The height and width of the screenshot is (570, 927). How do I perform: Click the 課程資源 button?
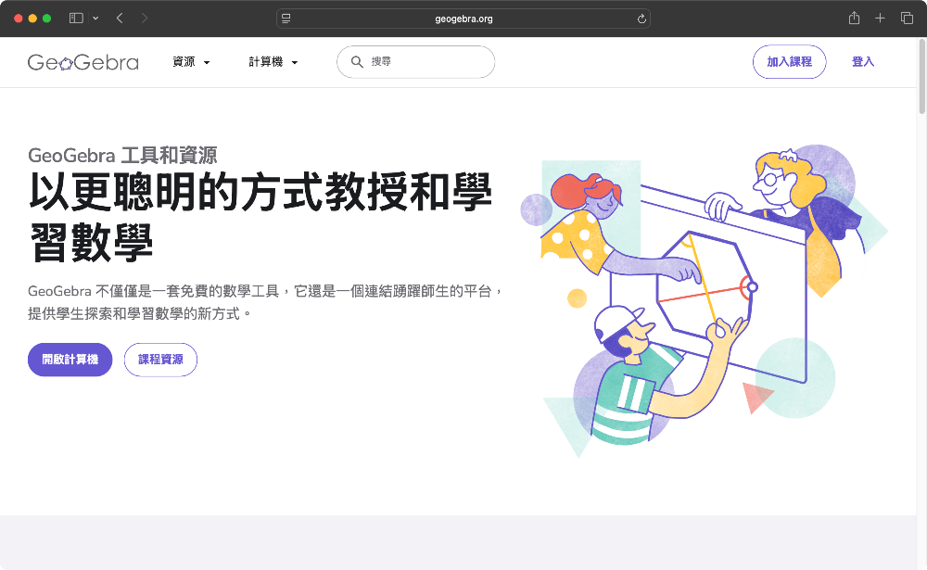tap(160, 360)
